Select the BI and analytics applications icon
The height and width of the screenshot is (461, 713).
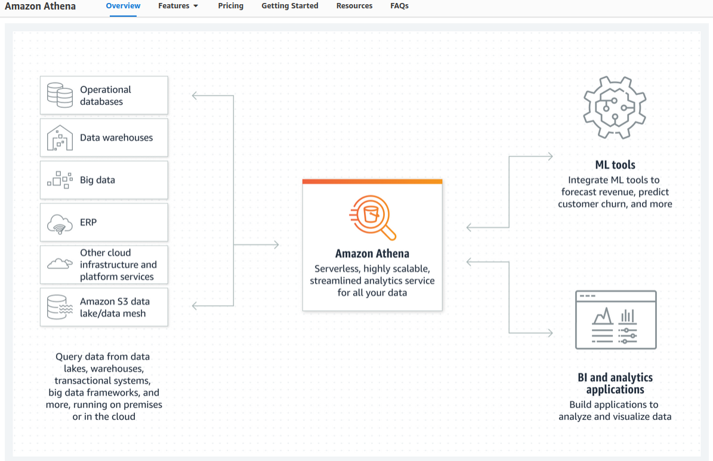click(x=615, y=320)
